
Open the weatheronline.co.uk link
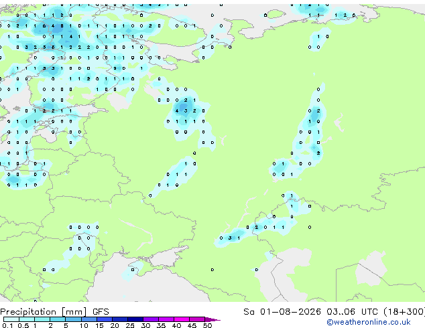[368, 322]
